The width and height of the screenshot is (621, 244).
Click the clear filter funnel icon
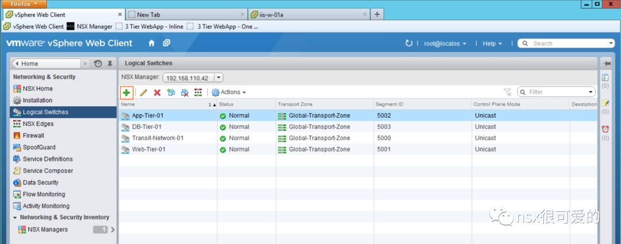tap(507, 92)
